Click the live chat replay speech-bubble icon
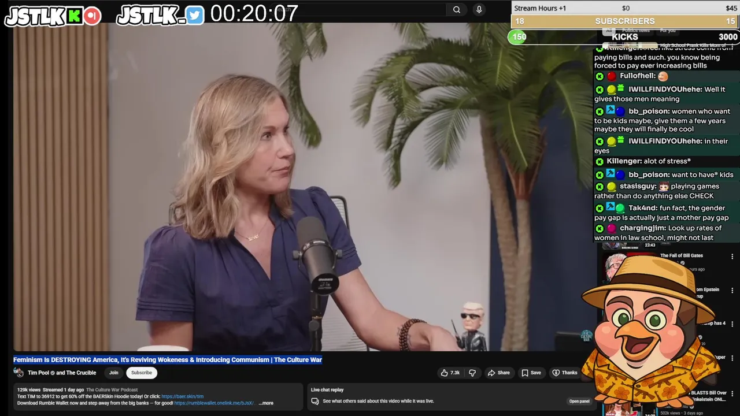Image resolution: width=740 pixels, height=416 pixels. pyautogui.click(x=315, y=401)
